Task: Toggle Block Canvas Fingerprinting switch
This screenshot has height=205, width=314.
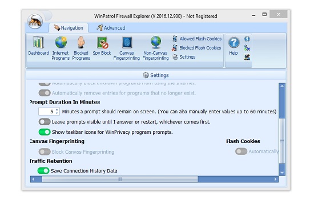Action: (x=45, y=152)
